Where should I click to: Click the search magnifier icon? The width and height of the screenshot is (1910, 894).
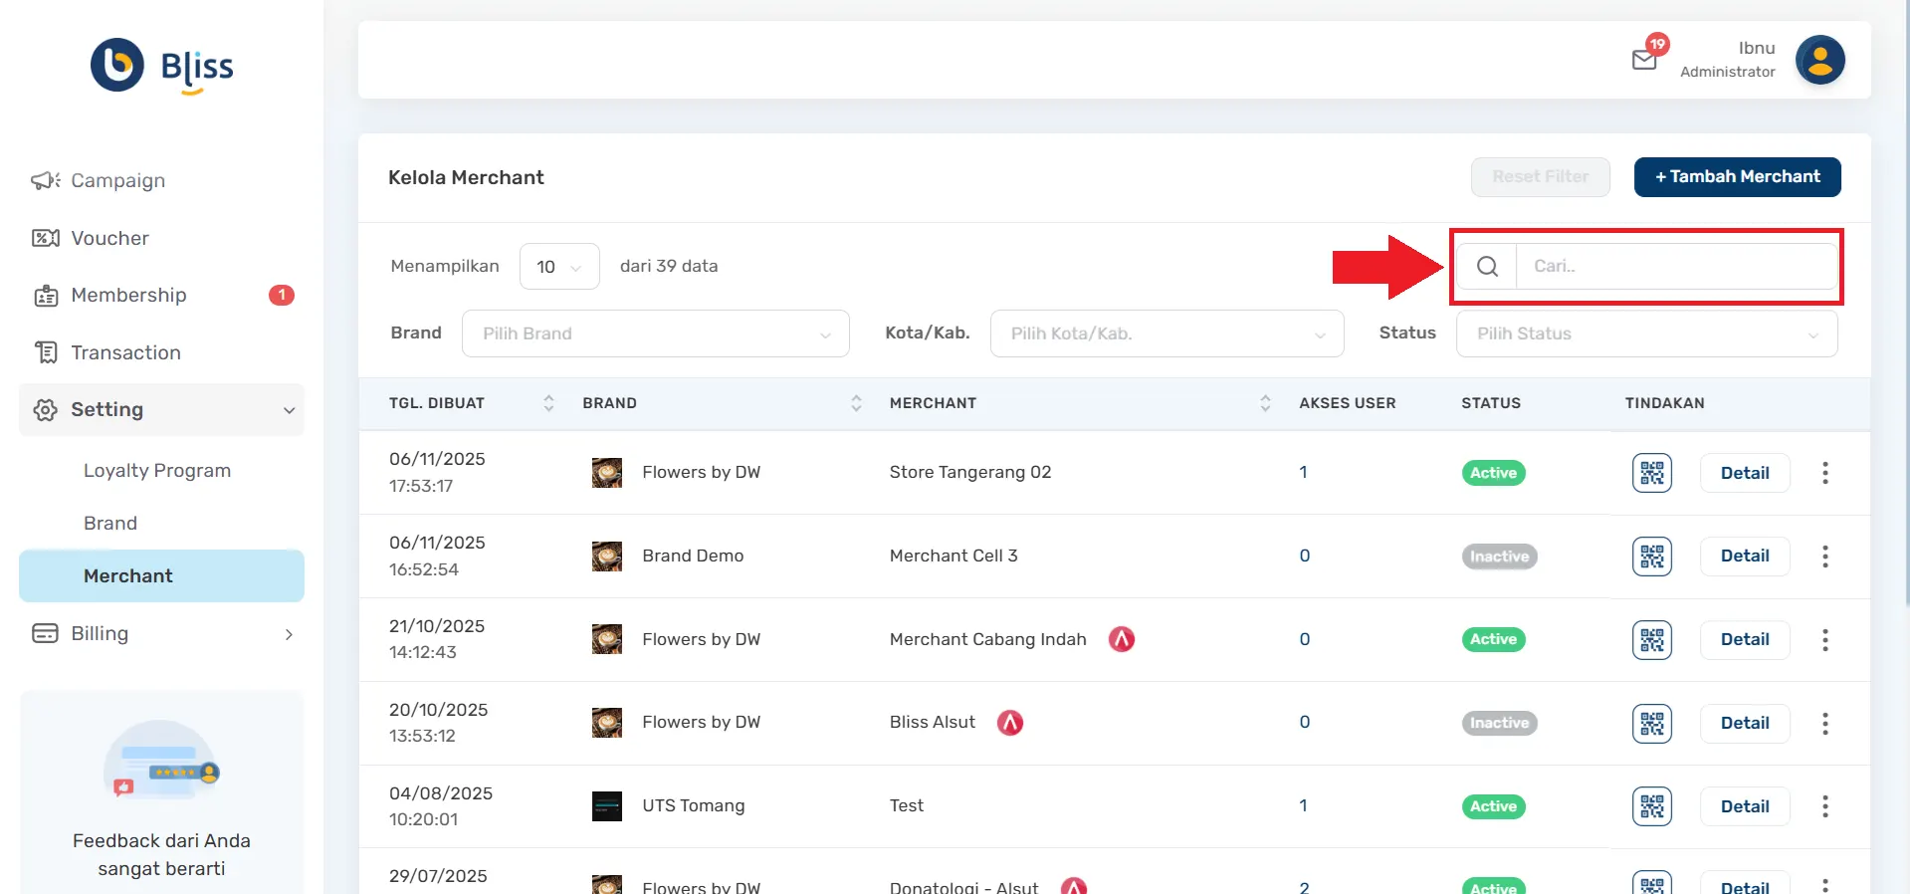[1487, 267]
